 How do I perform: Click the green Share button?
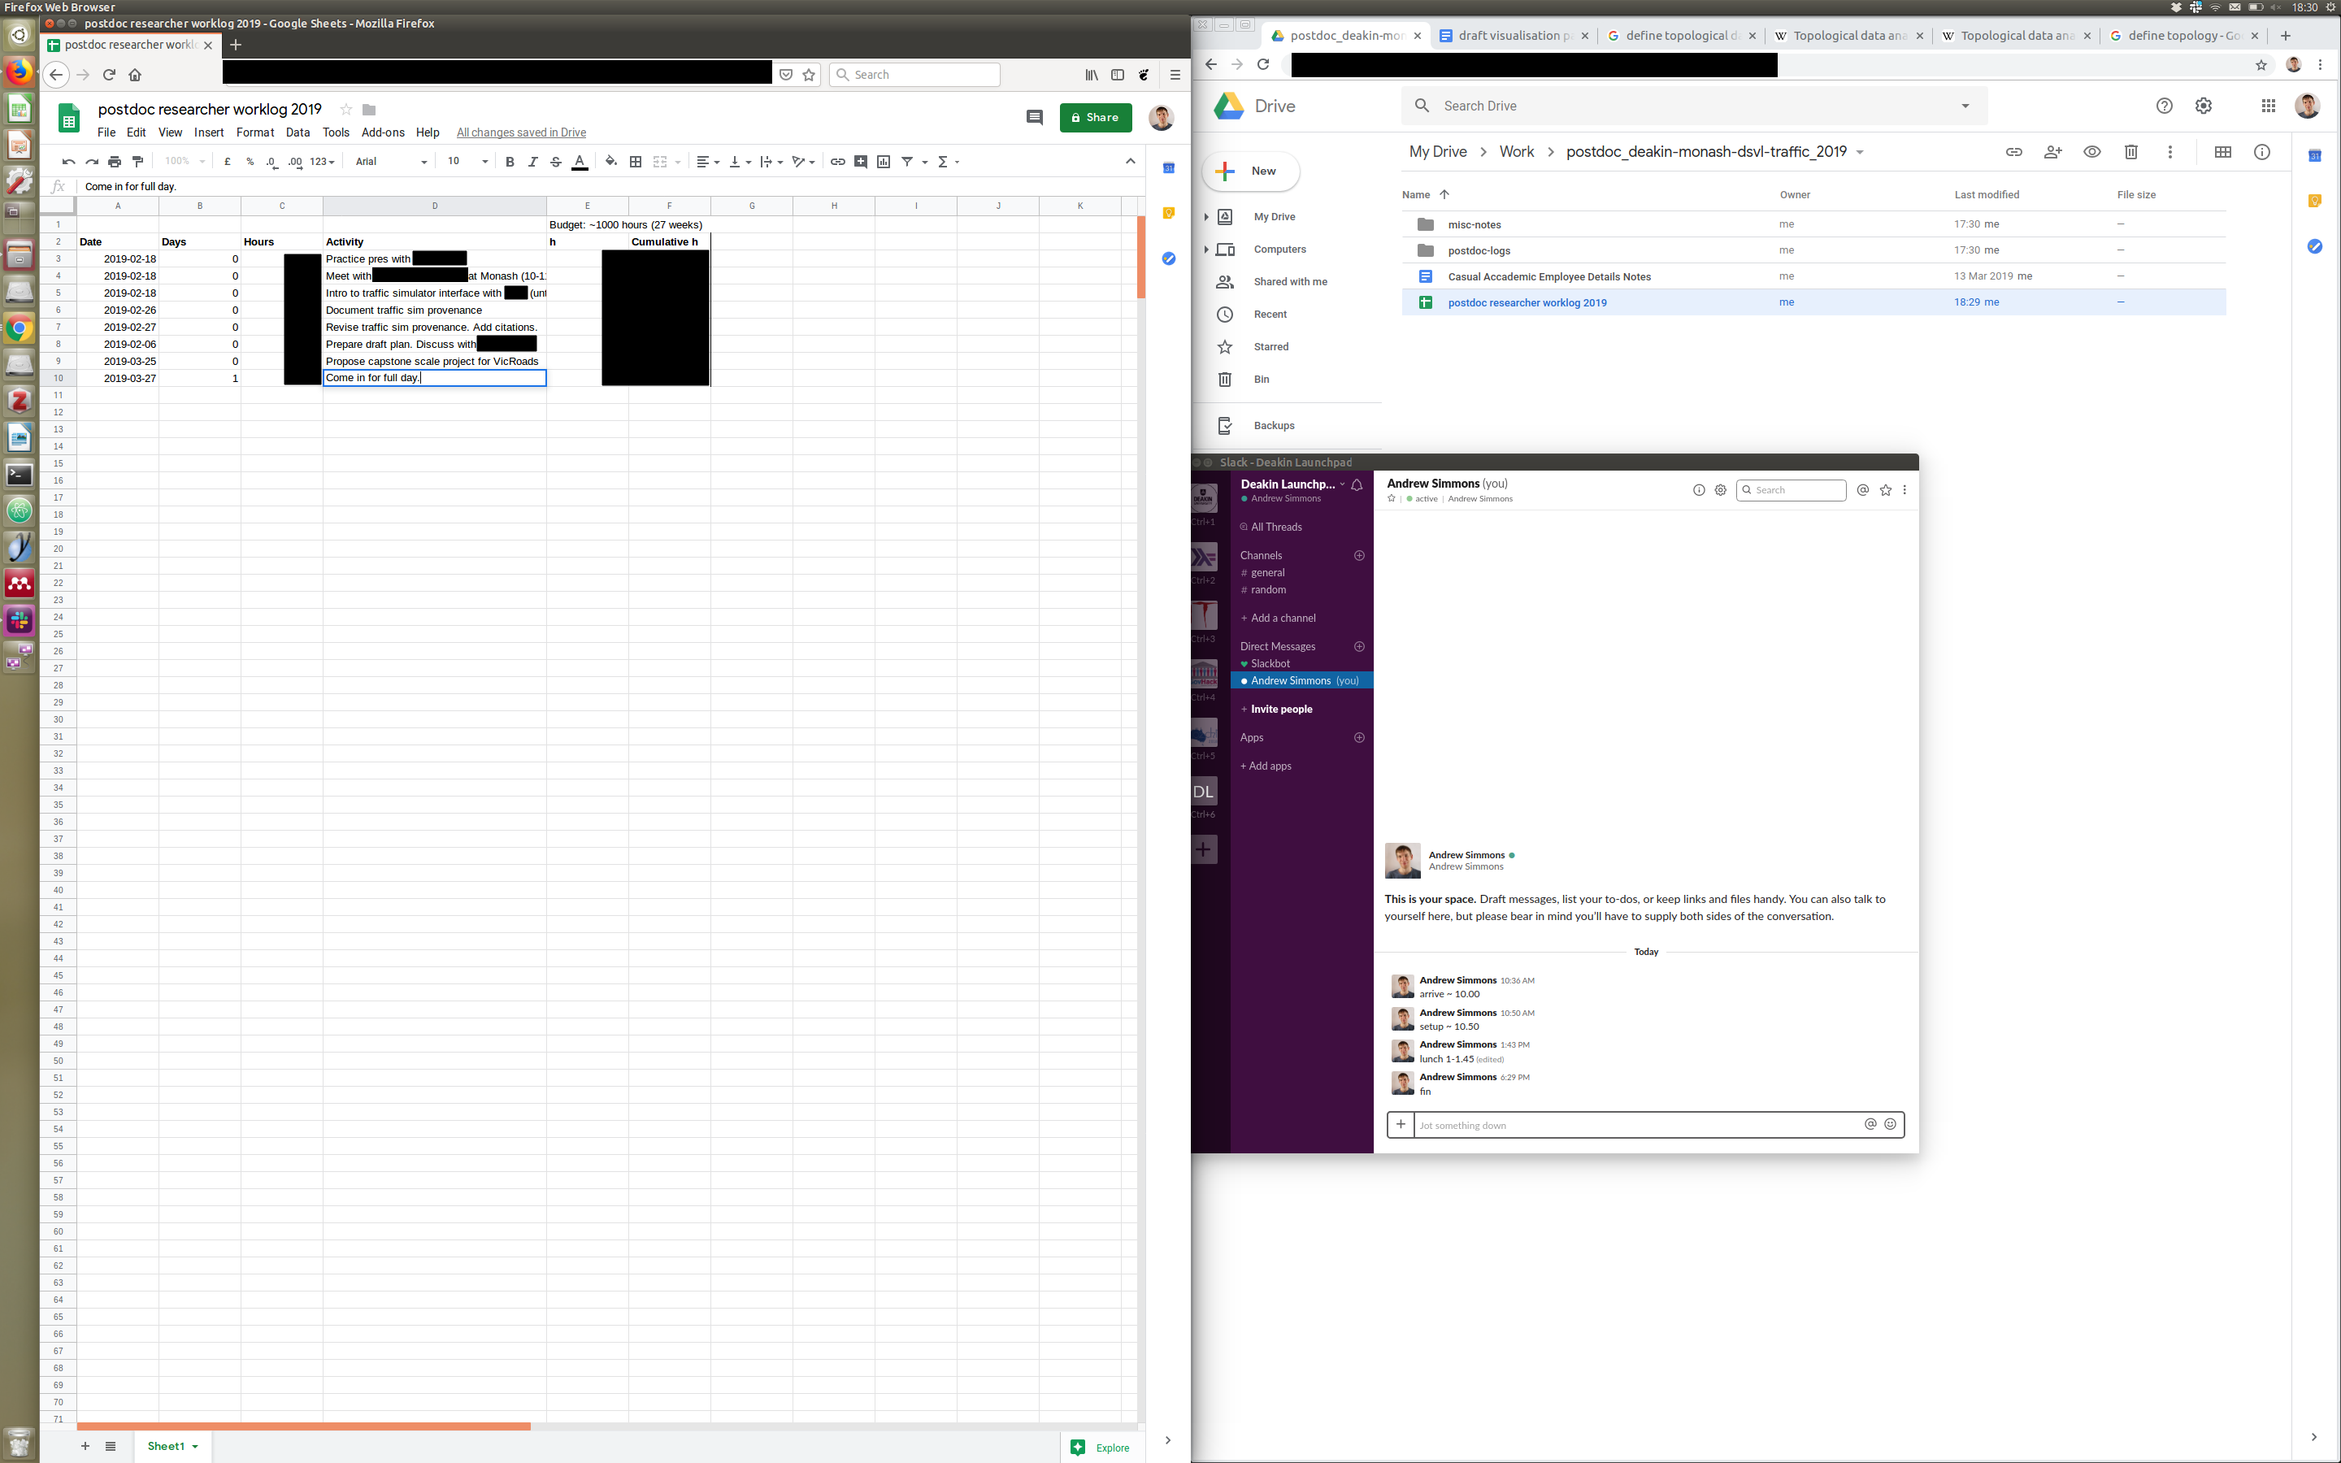(x=1095, y=117)
